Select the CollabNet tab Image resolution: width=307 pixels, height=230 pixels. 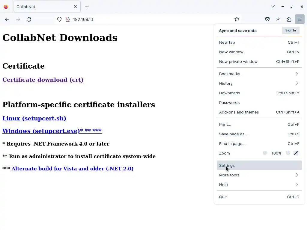(47, 7)
